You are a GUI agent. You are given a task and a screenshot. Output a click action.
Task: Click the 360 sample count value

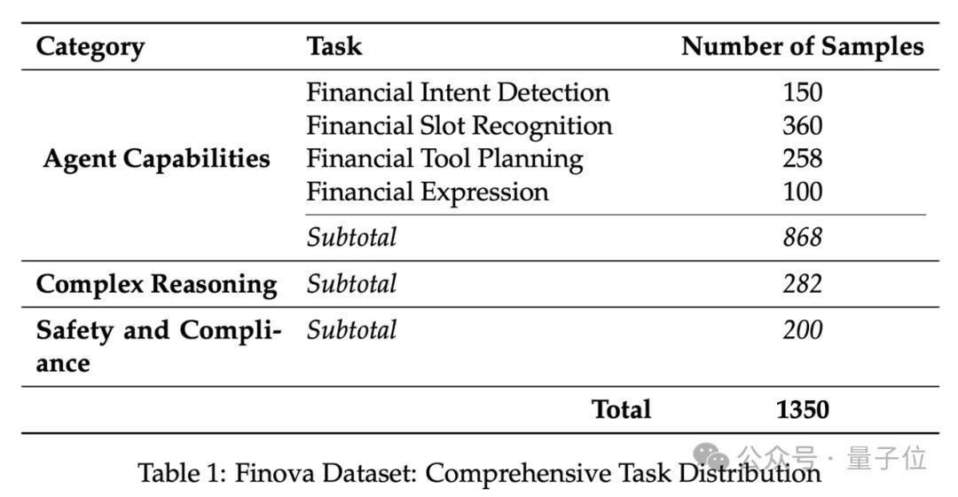(802, 125)
